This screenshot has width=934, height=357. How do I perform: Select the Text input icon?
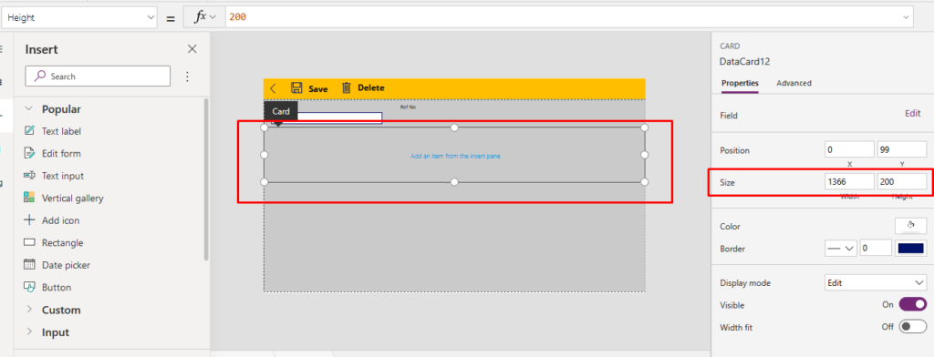29,176
